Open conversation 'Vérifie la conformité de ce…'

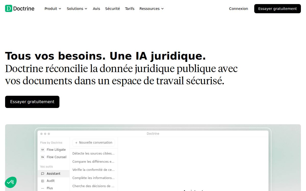click(94, 170)
